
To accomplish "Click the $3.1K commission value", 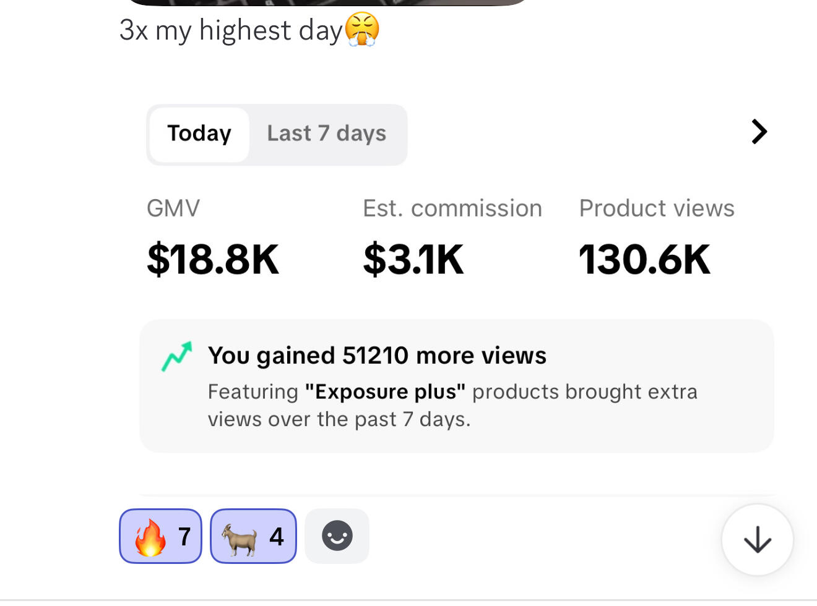I will click(x=413, y=259).
